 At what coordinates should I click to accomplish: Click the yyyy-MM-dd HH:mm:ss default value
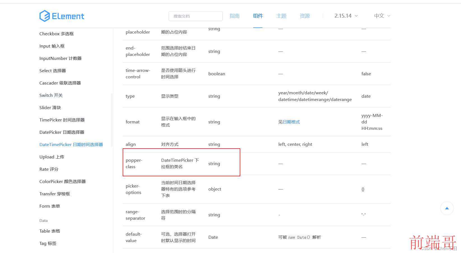(372, 122)
